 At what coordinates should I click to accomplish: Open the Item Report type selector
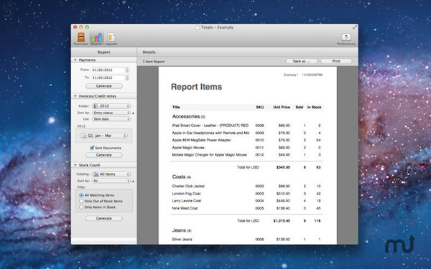point(154,62)
